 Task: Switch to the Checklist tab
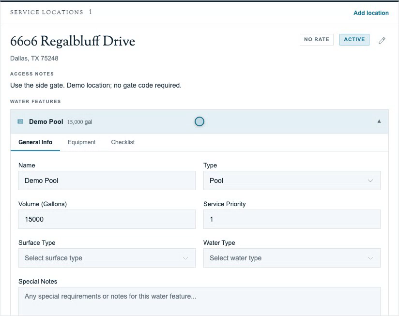tap(123, 142)
